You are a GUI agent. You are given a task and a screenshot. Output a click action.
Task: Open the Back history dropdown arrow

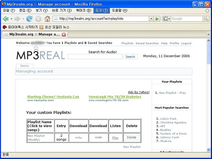tap(11, 19)
